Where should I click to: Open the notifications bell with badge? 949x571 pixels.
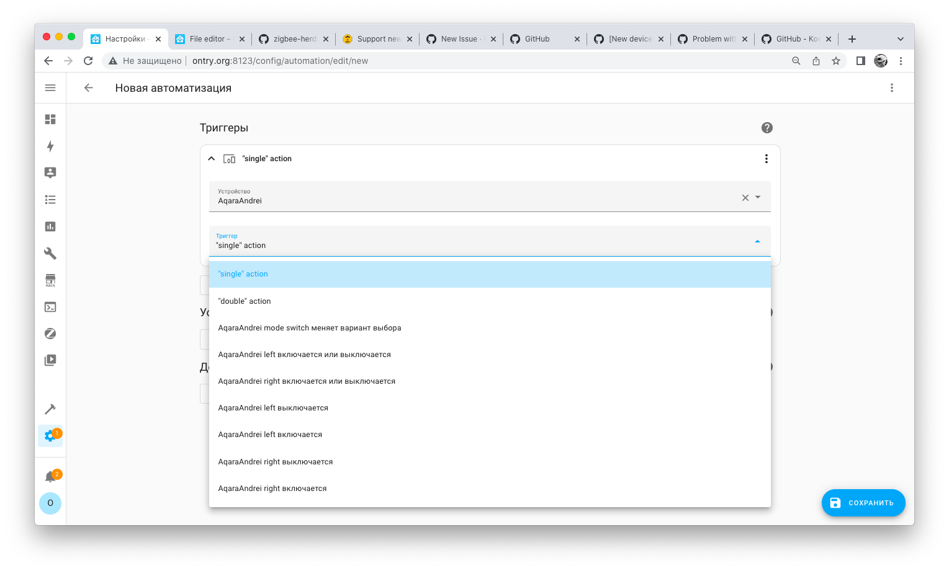coord(50,476)
